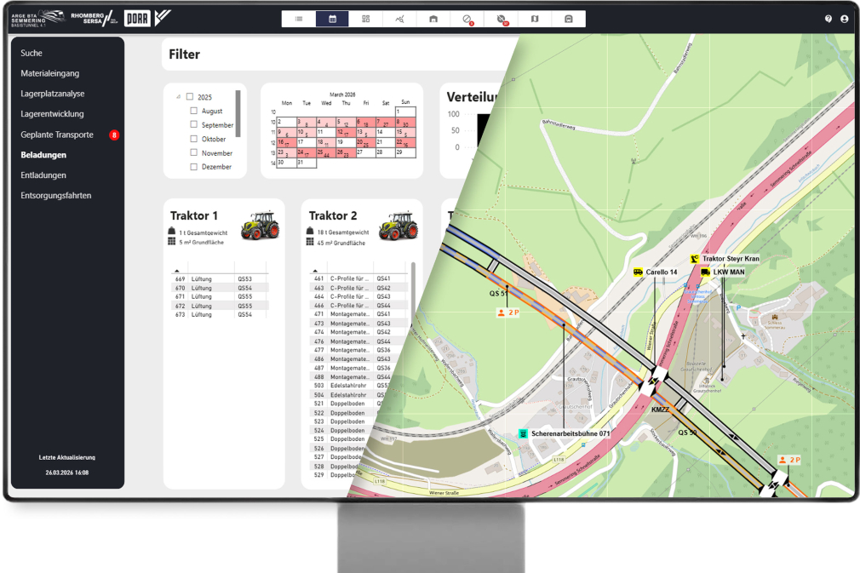Click the area grid icon under Traktor 1
This screenshot has height=573, width=860.
(172, 241)
